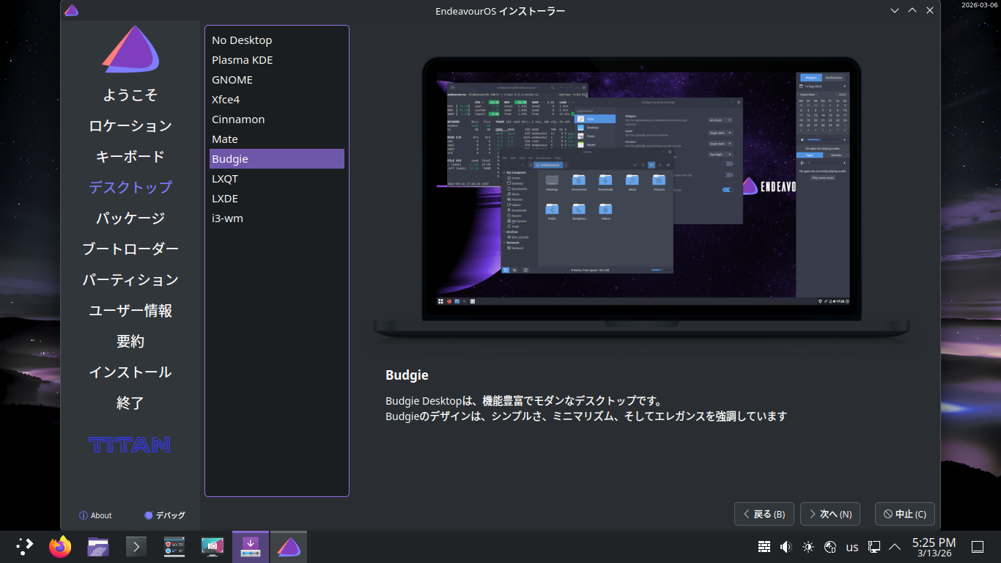
Task: Show hidden system tray icons arrow
Action: (895, 547)
